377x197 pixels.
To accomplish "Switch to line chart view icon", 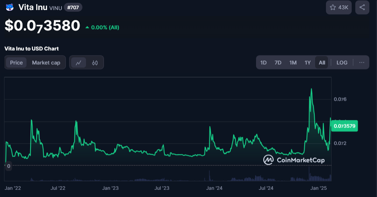I will tap(78, 63).
